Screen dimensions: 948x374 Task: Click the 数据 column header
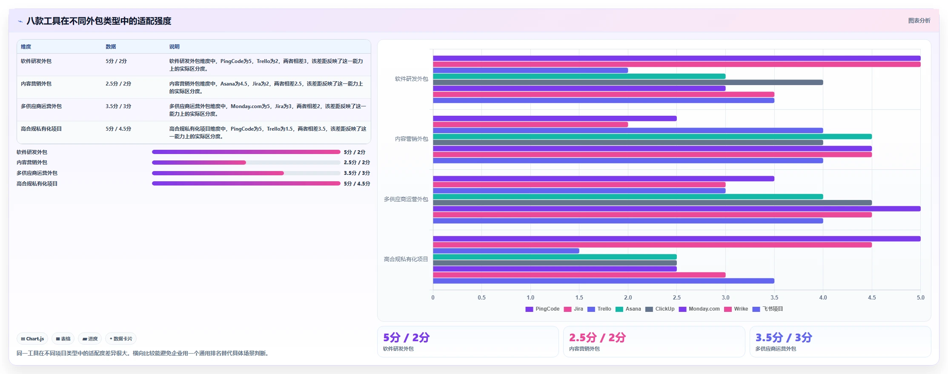(x=111, y=47)
